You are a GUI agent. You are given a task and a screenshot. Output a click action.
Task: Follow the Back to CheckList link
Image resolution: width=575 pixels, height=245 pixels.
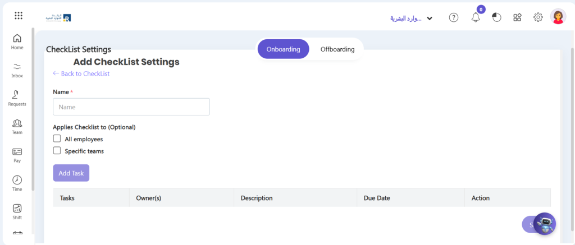81,73
